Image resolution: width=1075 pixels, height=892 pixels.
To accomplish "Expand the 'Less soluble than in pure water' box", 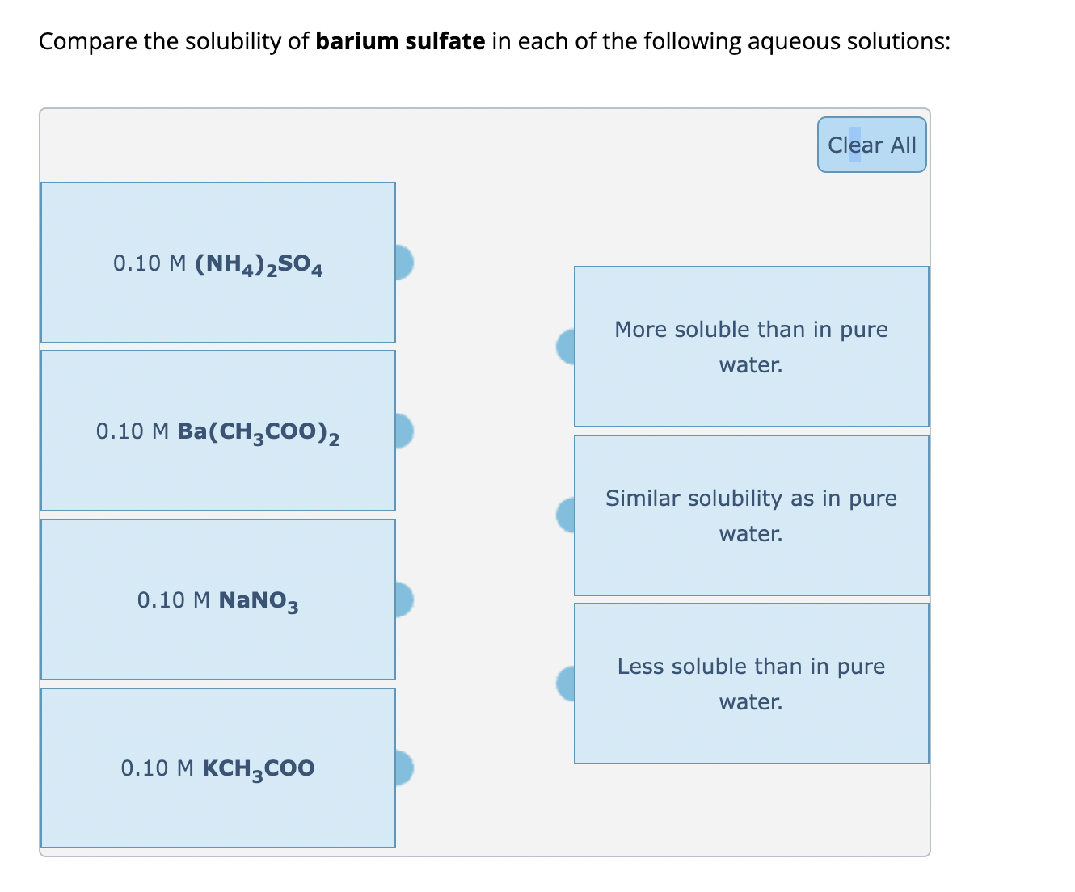I will point(751,683).
